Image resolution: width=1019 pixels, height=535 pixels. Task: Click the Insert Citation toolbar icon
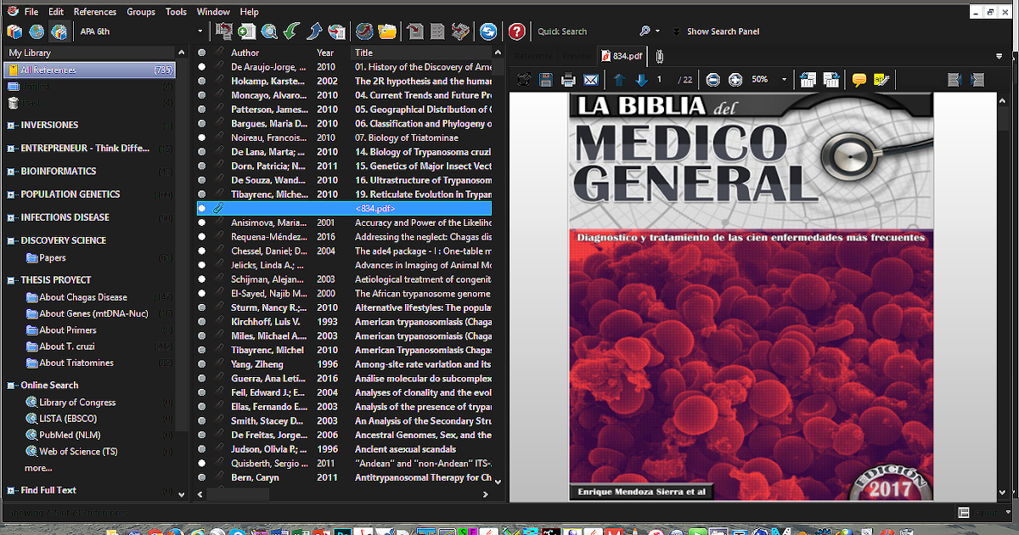coord(415,31)
